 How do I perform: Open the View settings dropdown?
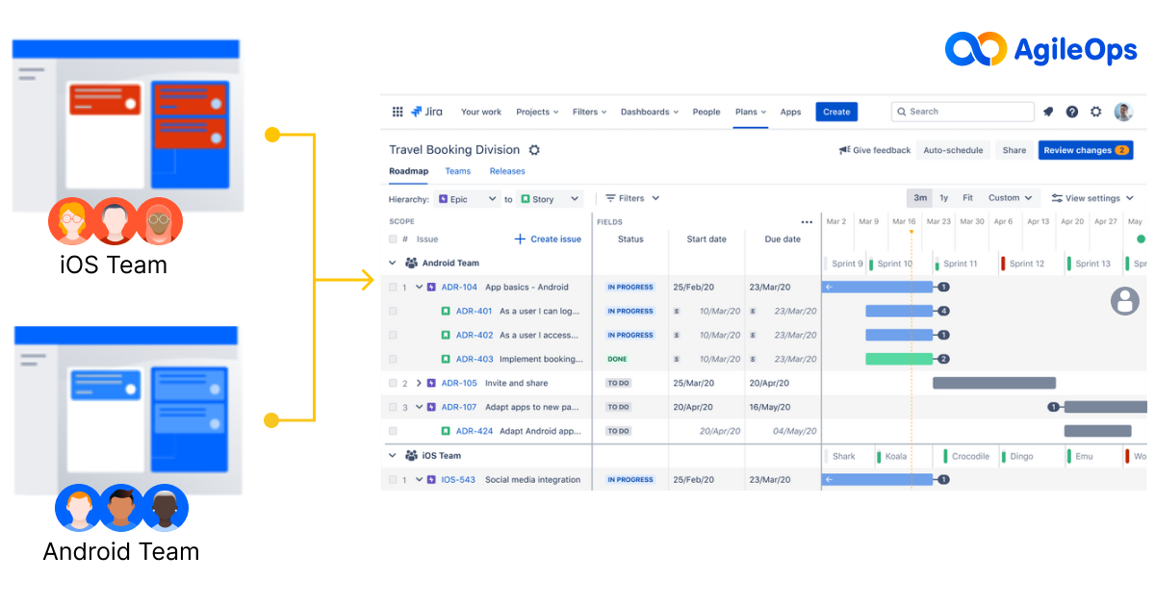point(1092,198)
